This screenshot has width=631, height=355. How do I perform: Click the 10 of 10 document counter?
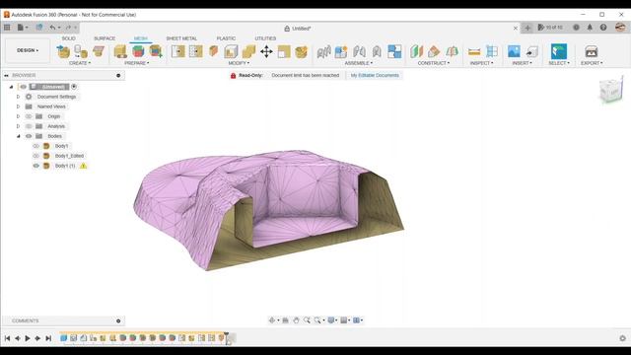[550, 28]
